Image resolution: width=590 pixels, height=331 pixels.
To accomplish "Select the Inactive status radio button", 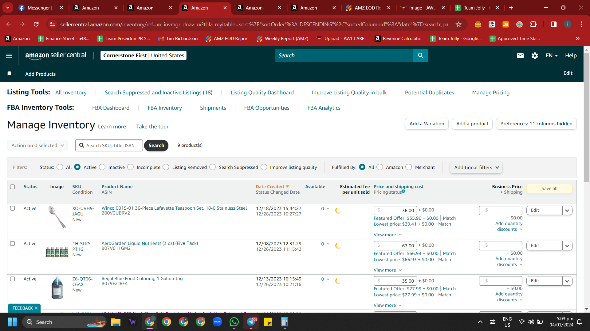I will tap(102, 167).
